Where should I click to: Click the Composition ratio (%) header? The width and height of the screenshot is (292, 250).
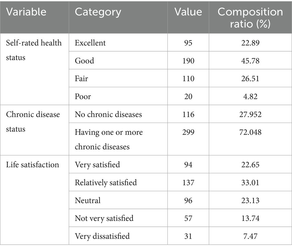(250, 17)
